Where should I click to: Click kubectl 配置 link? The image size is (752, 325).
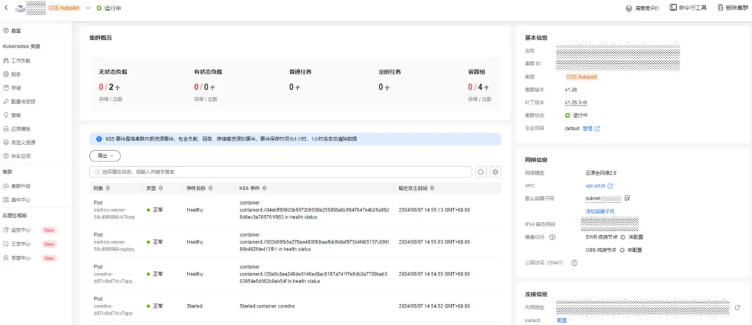(x=562, y=319)
